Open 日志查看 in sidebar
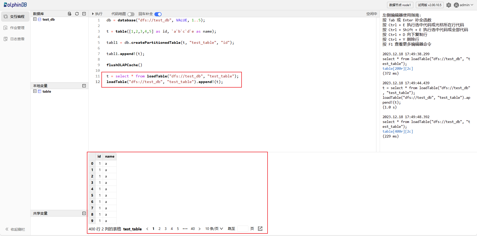 pos(15,39)
